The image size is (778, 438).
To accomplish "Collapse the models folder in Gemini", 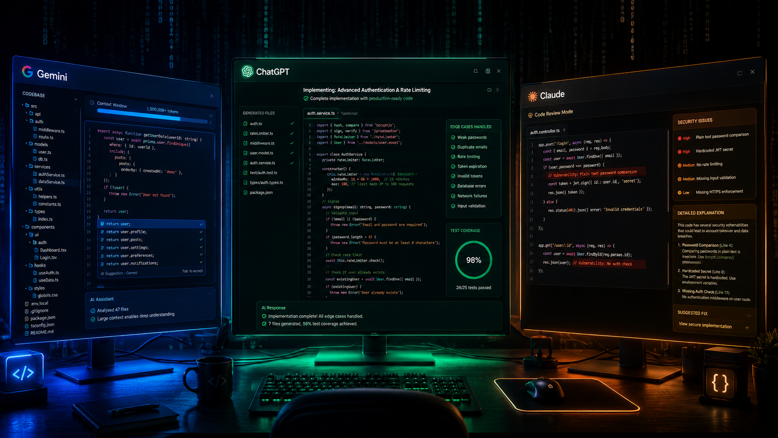I will (x=27, y=143).
